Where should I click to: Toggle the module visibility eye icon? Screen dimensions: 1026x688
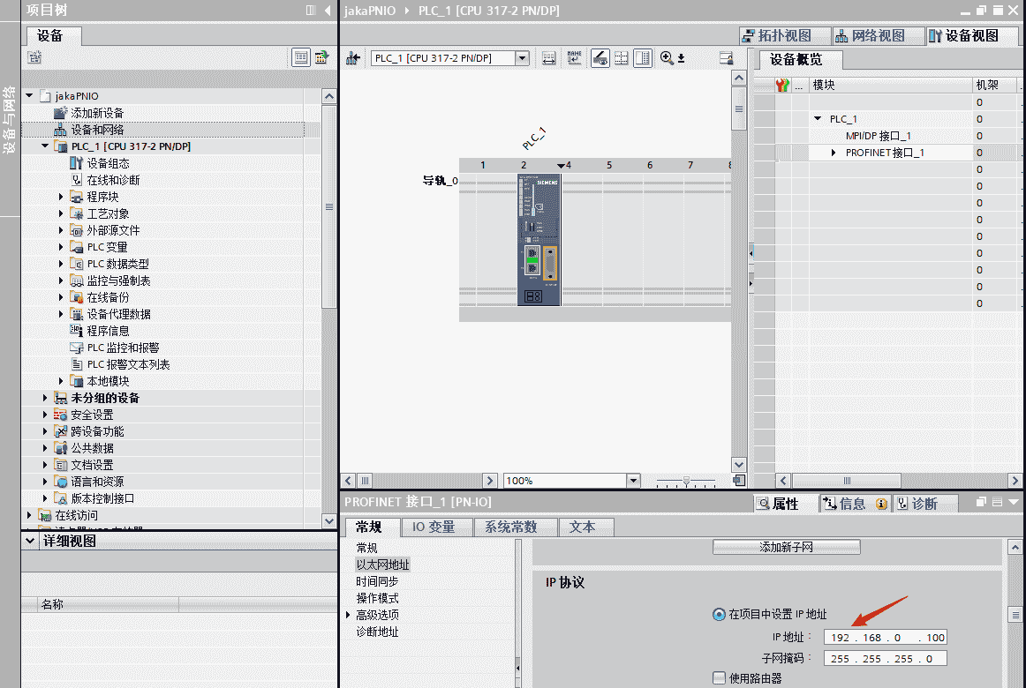[600, 58]
